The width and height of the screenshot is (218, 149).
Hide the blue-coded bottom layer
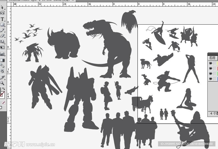pyautogui.click(x=210, y=79)
